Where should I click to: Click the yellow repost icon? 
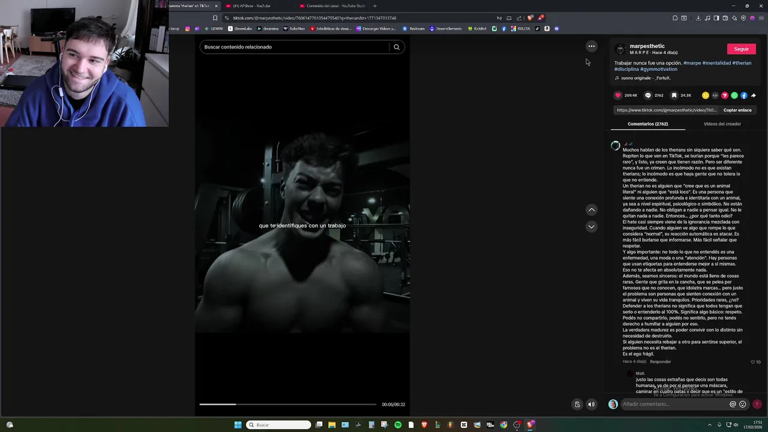click(x=706, y=95)
